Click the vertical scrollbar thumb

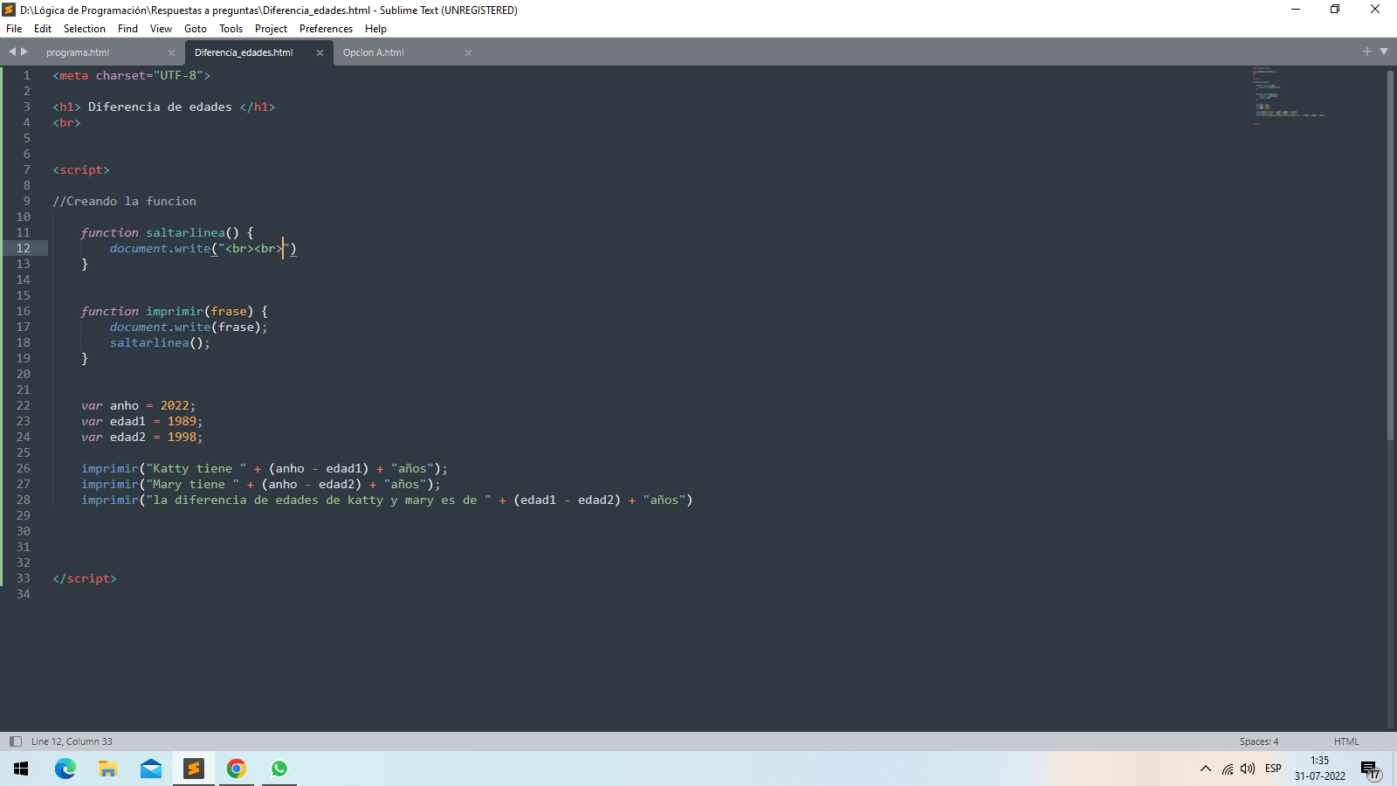click(x=1390, y=253)
